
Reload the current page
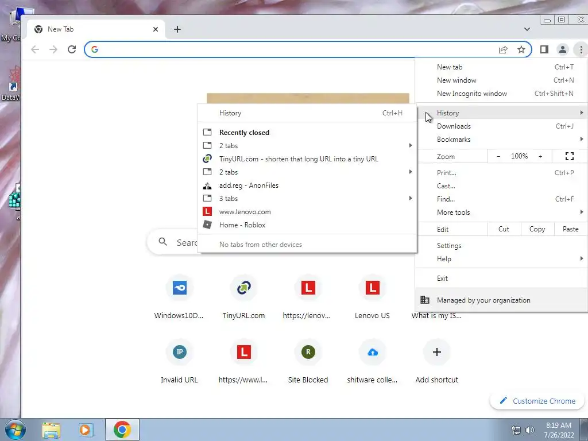coord(72,49)
